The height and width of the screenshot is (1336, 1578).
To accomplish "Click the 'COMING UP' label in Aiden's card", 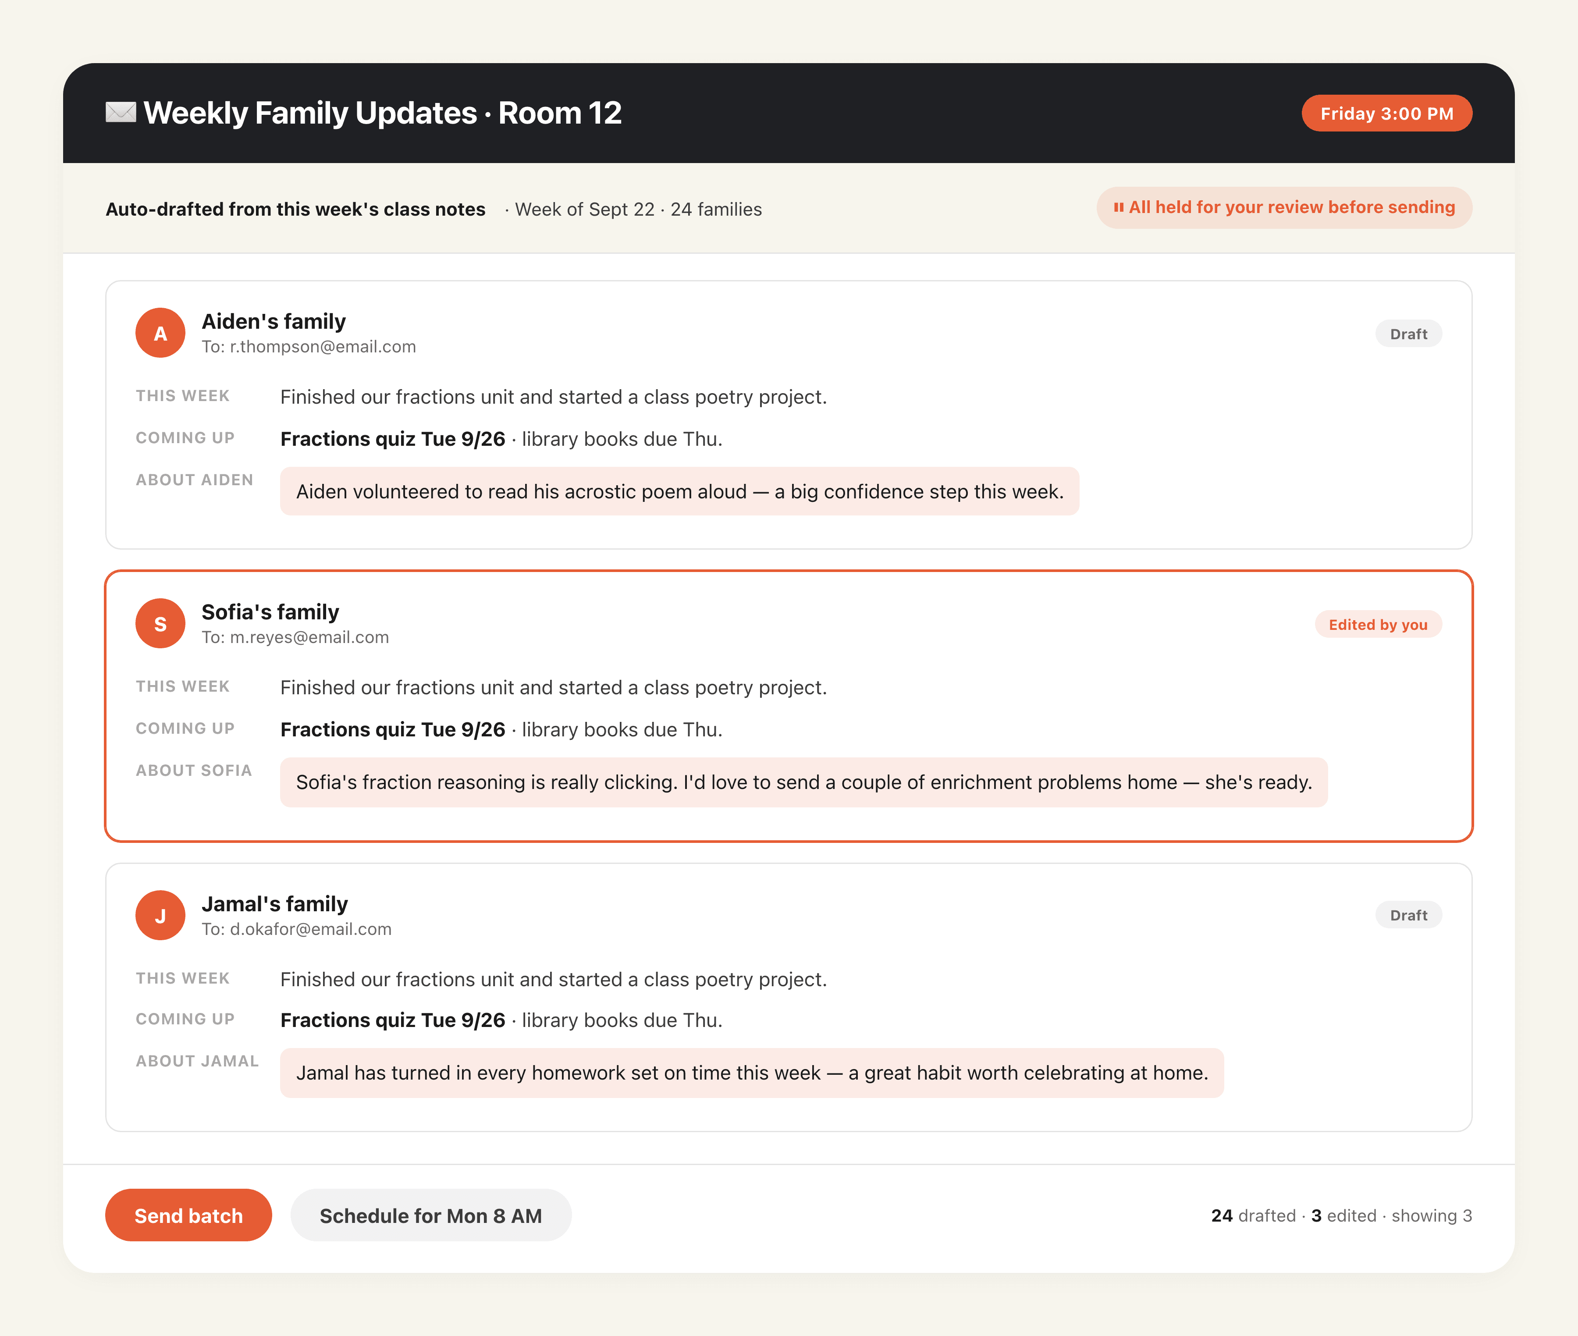I will point(185,438).
